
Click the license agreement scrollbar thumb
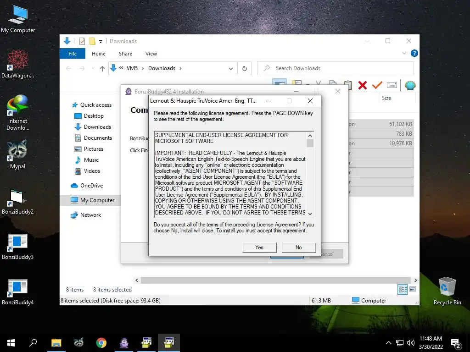(x=310, y=143)
